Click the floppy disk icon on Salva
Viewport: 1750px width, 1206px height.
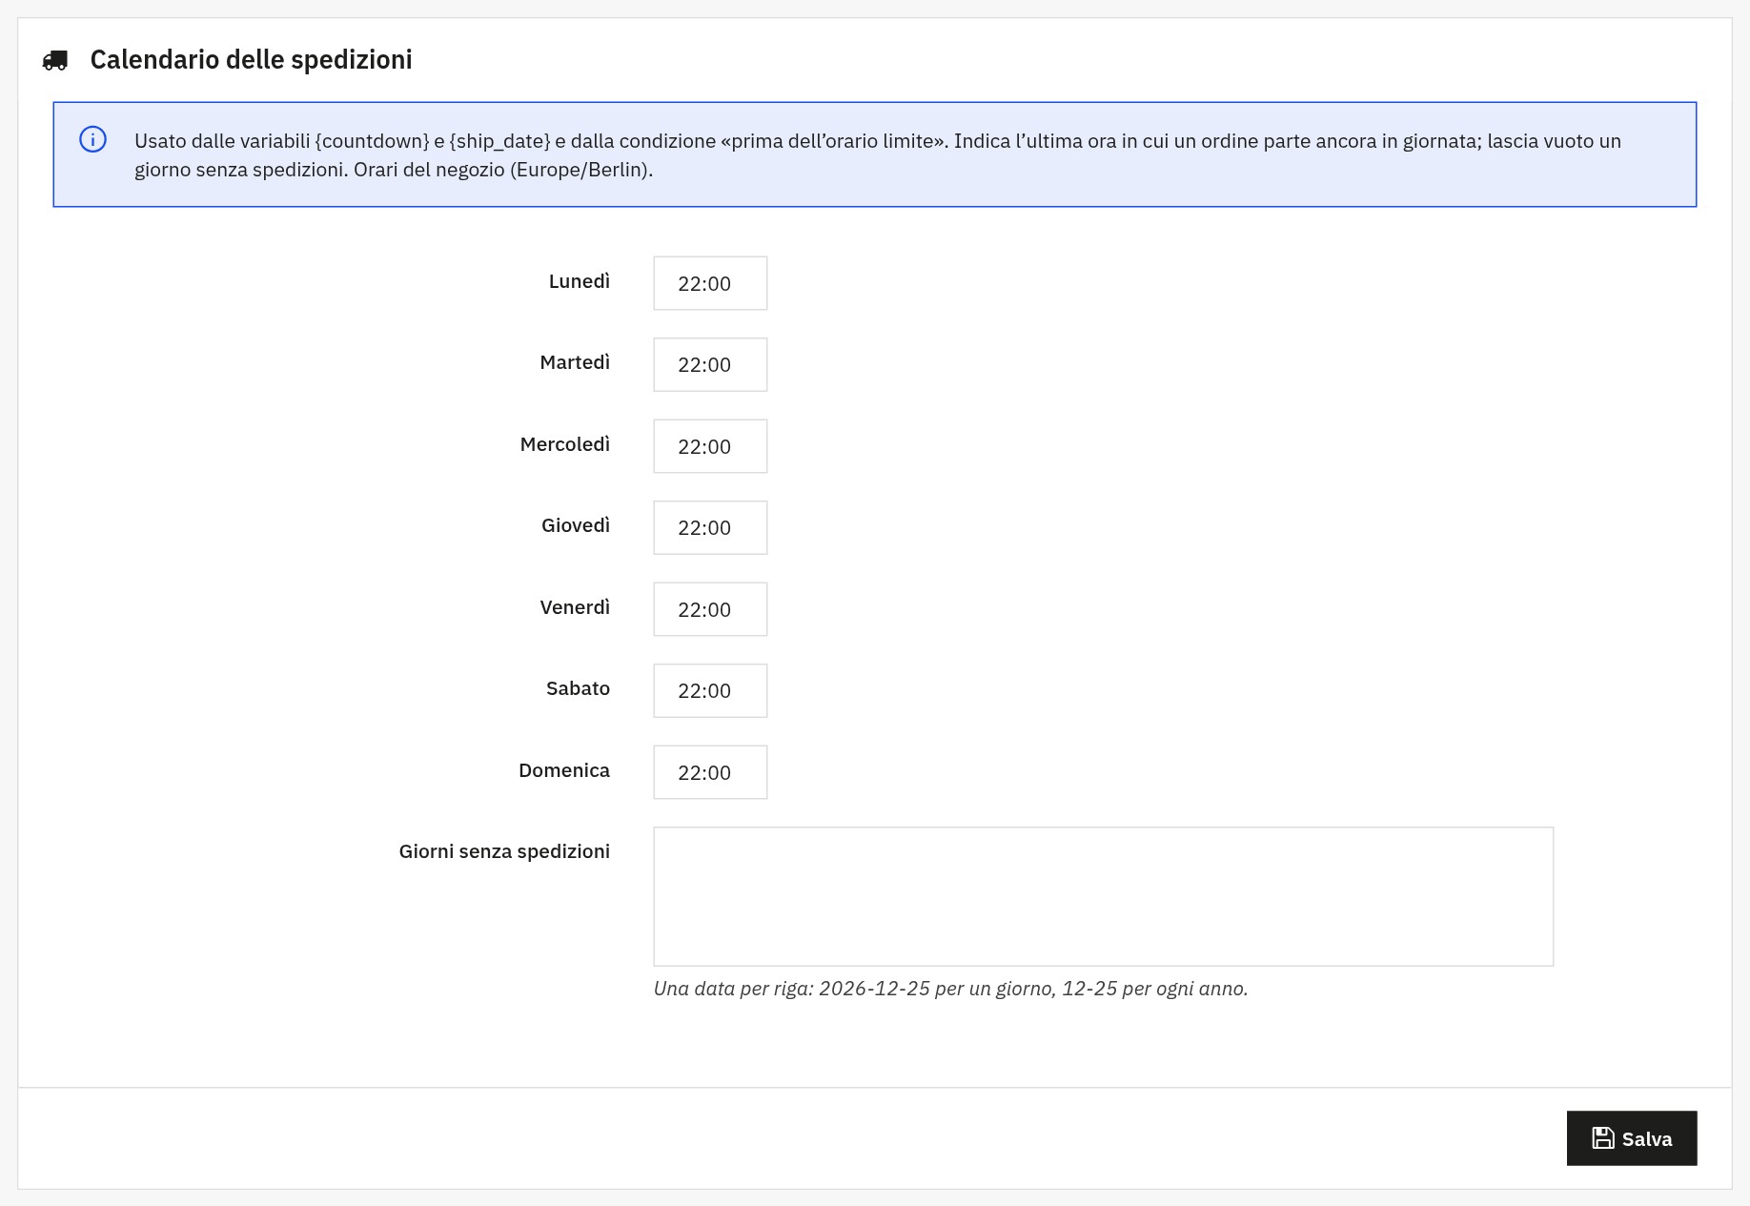[x=1603, y=1138]
